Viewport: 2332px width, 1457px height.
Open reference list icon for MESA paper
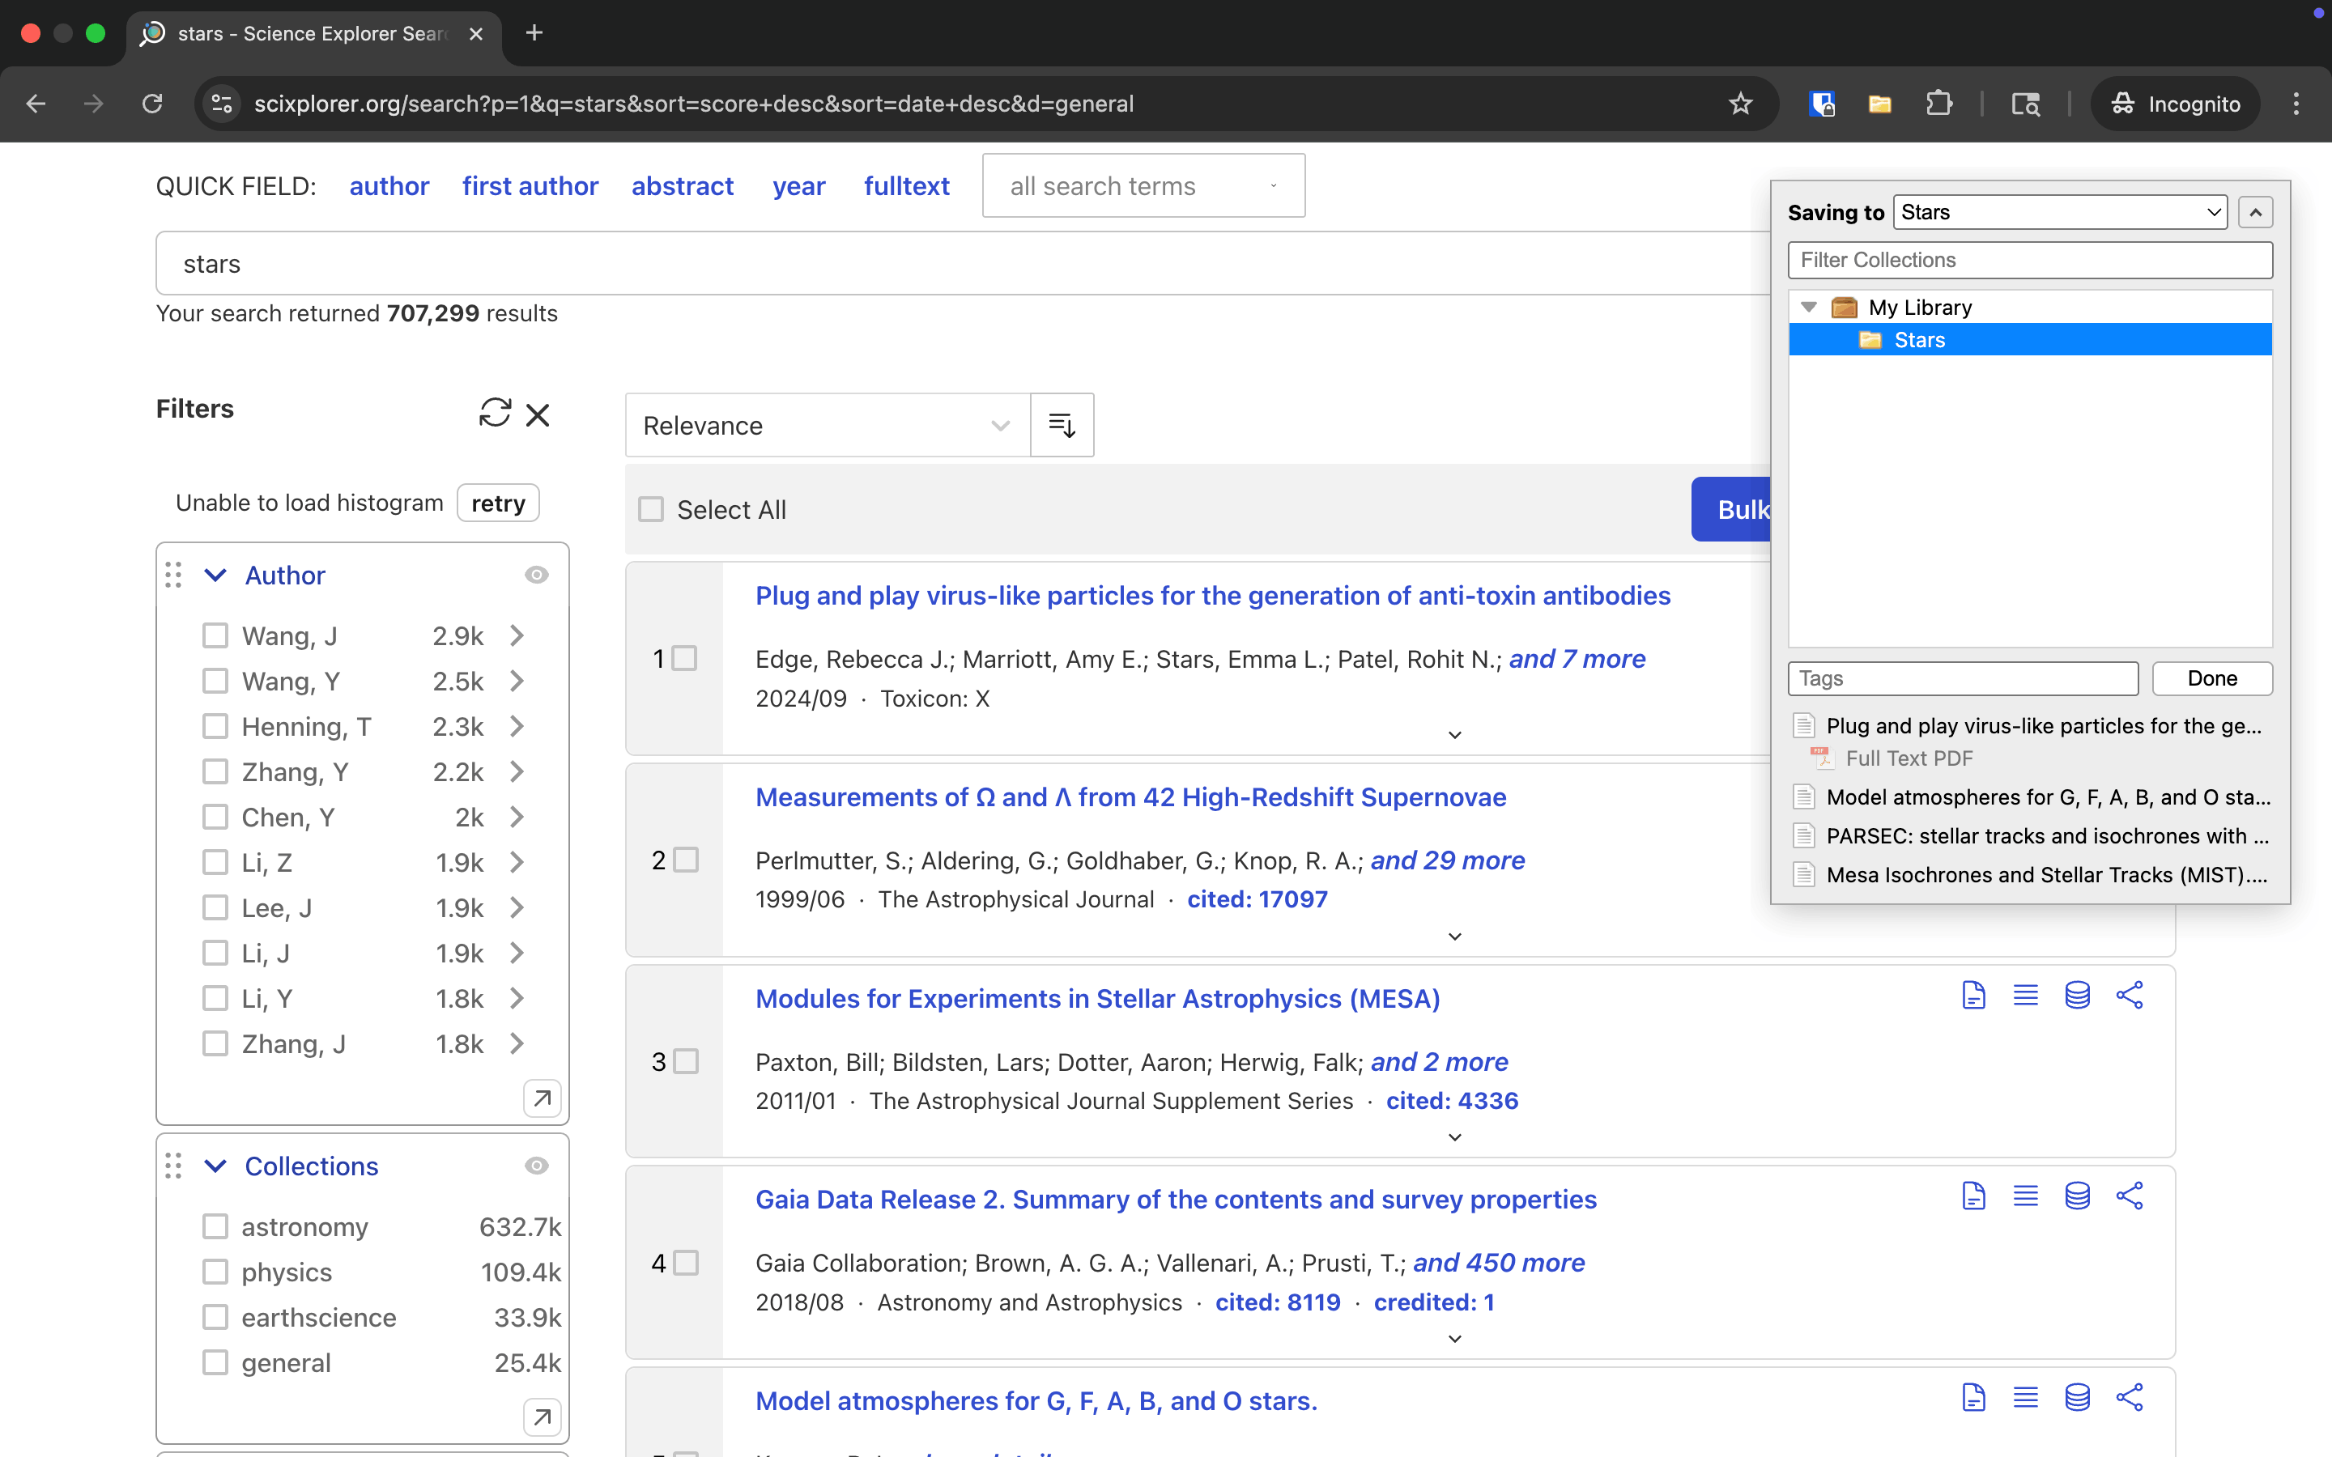coord(2026,996)
